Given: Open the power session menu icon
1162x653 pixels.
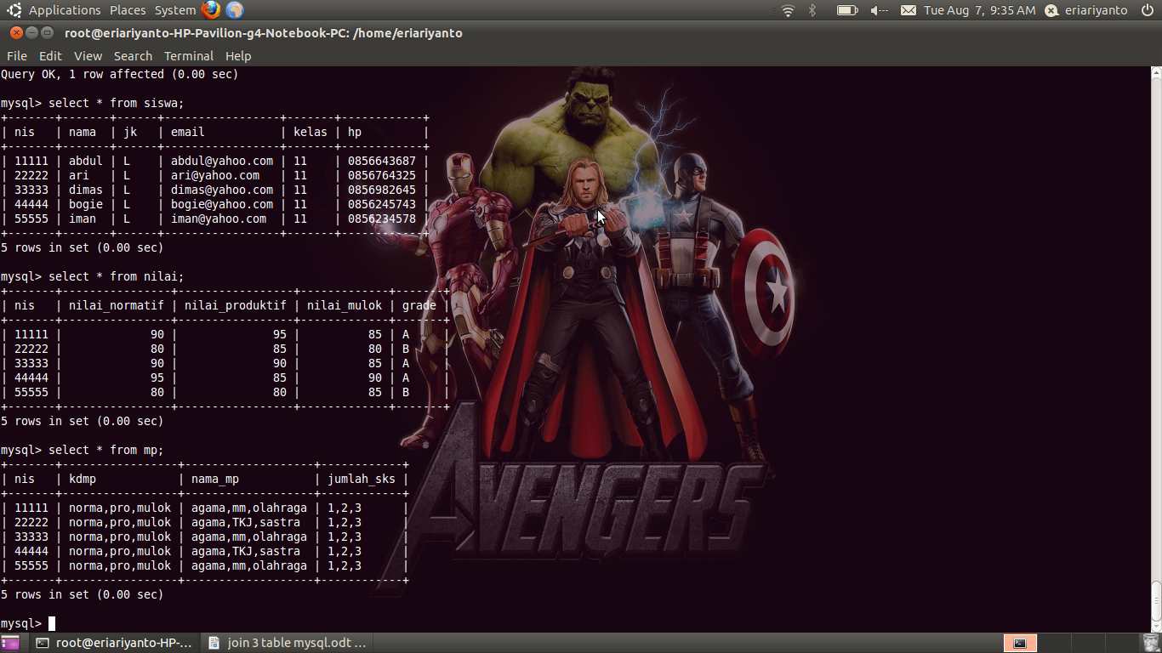Looking at the screenshot, I should (1148, 10).
